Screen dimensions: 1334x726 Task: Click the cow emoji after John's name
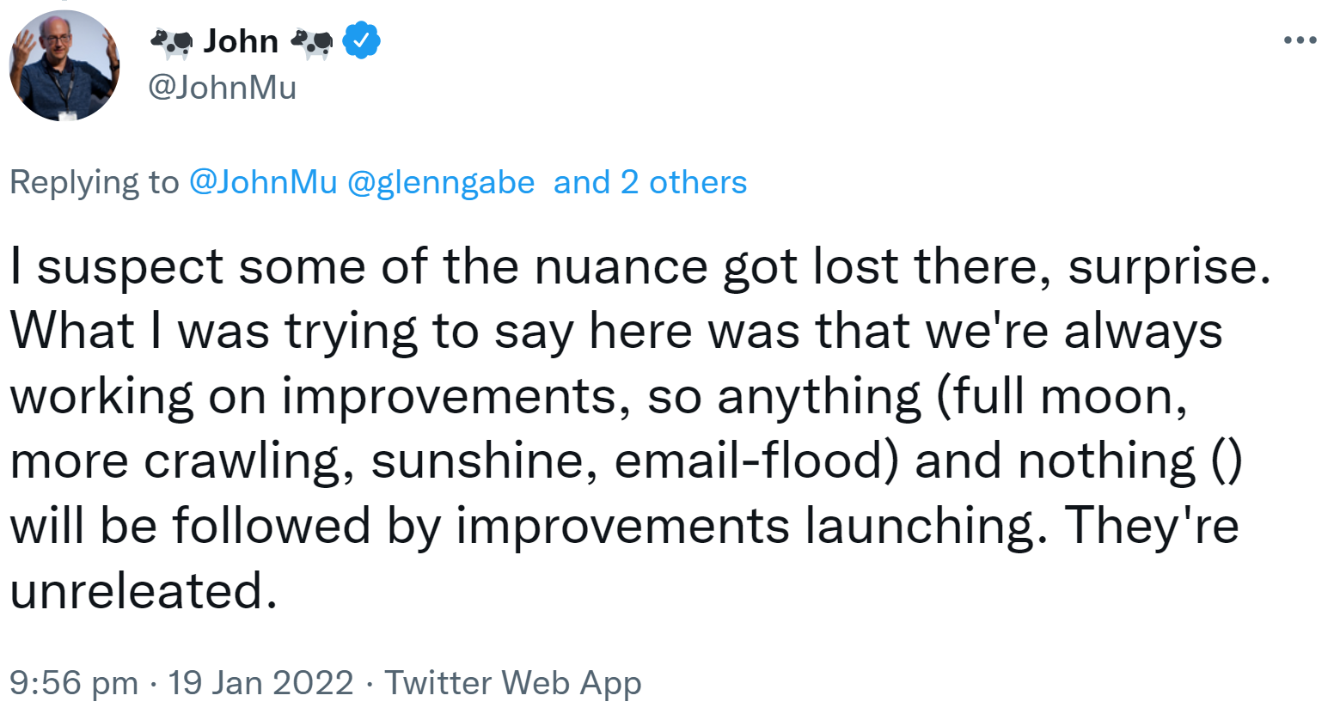tap(311, 42)
